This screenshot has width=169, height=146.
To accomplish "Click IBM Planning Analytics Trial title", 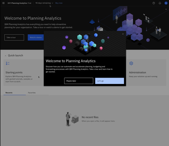I will pos(19,3).
